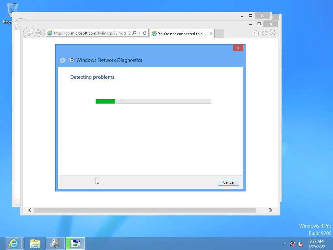Click the search magnifier in address bar

(134, 33)
